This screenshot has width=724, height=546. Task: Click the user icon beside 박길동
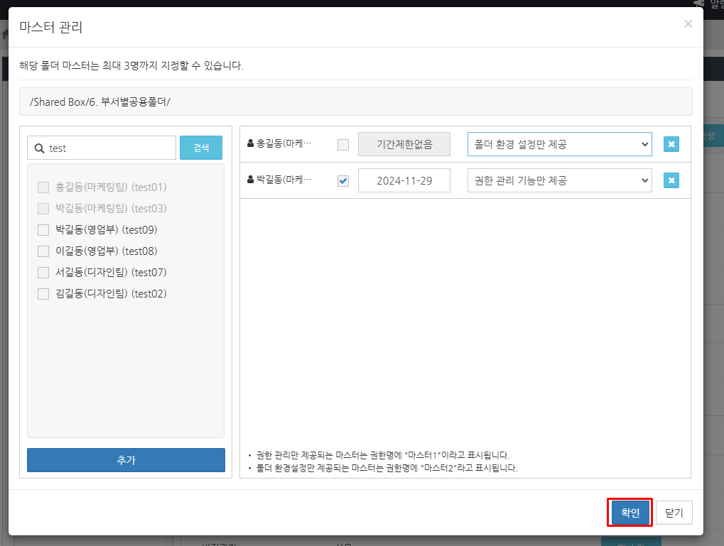251,180
